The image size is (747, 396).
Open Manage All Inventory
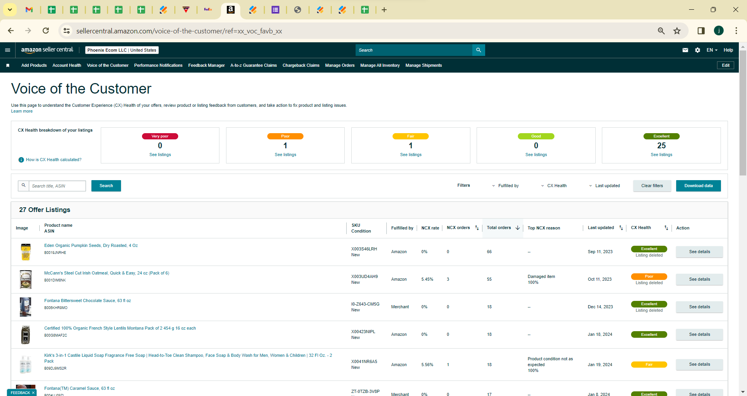[x=380, y=66]
